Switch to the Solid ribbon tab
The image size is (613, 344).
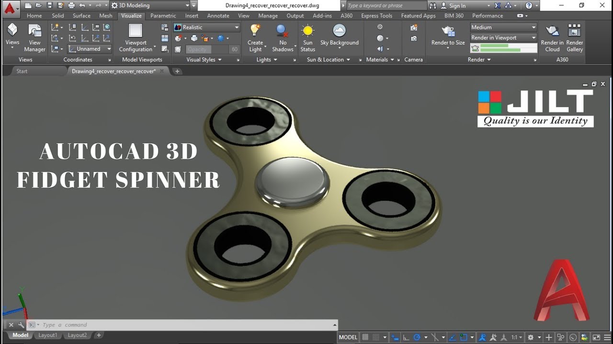click(58, 16)
